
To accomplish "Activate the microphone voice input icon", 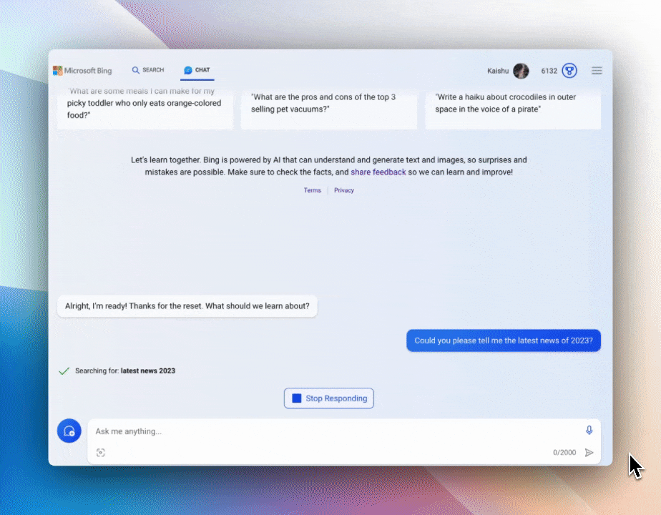I will pyautogui.click(x=589, y=430).
